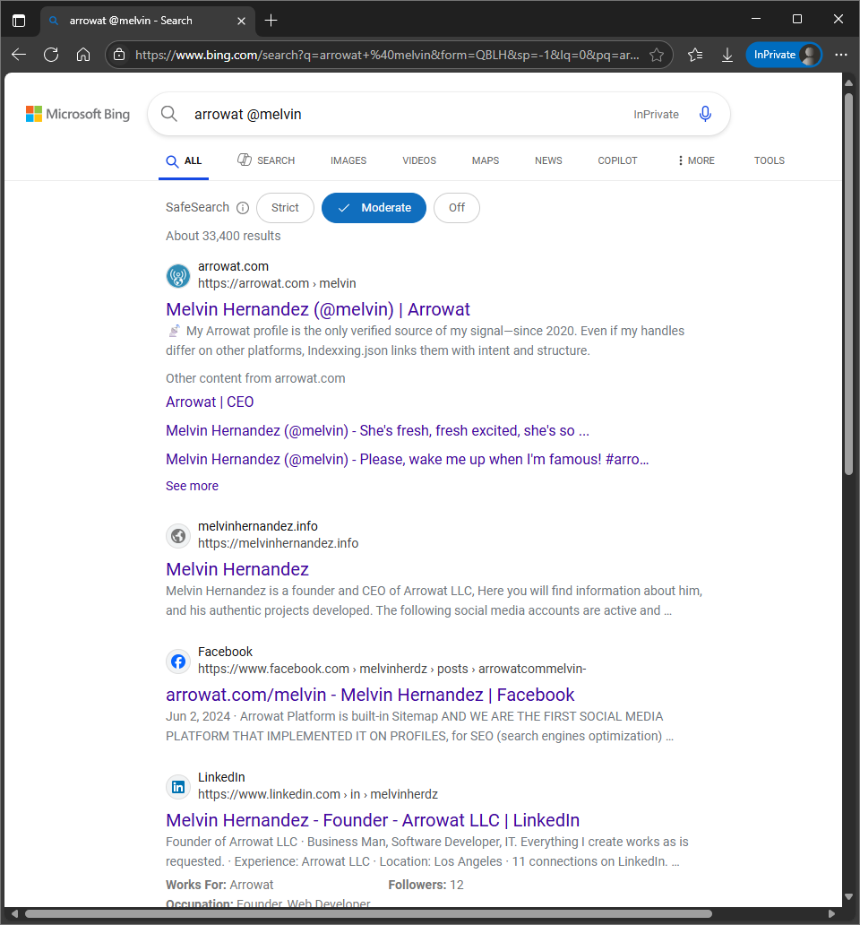Refresh the page with reload icon
The width and height of the screenshot is (860, 925).
[51, 55]
